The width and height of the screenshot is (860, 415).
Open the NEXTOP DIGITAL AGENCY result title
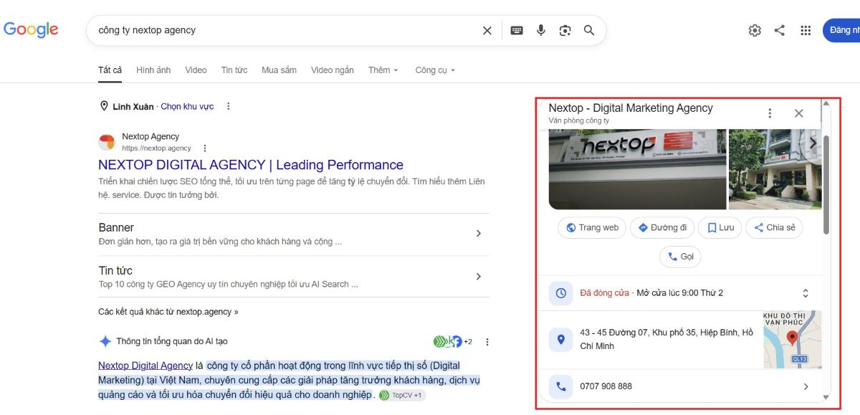(251, 165)
